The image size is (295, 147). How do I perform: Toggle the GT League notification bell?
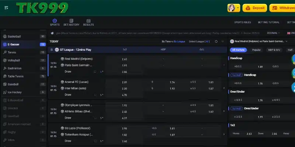click(x=52, y=50)
